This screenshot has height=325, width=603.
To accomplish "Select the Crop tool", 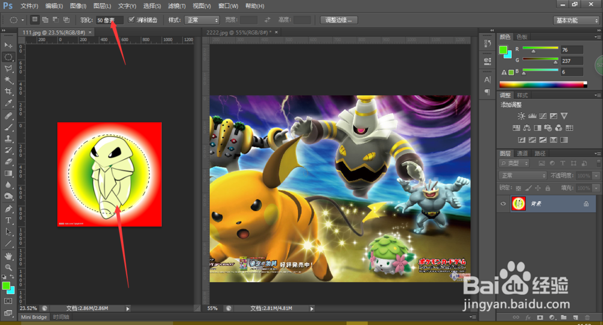I will (8, 92).
